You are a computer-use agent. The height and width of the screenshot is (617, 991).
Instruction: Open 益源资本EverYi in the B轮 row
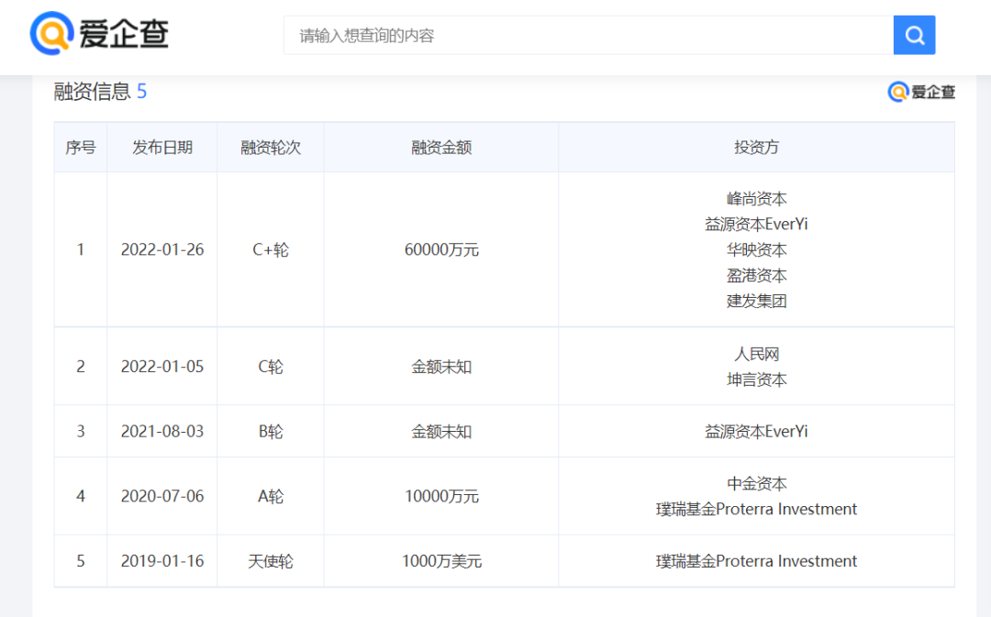tap(756, 432)
